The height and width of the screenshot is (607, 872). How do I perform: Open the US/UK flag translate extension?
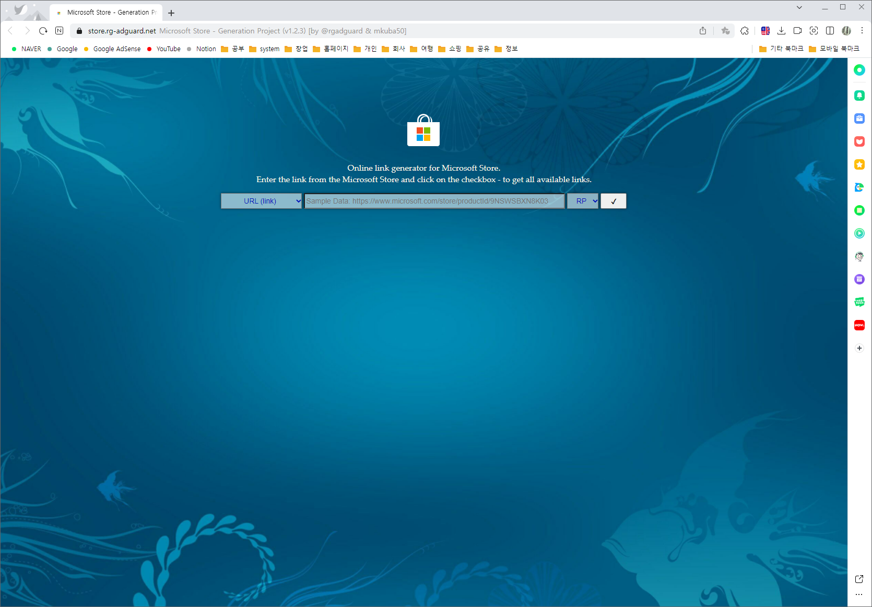coord(765,31)
